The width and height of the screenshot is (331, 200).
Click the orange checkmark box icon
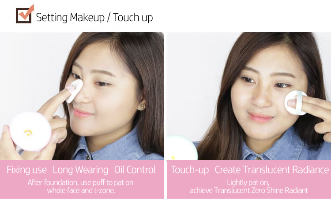[x=25, y=14]
